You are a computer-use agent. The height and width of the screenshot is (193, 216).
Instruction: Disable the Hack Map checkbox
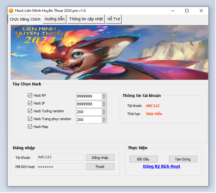click(x=30, y=127)
